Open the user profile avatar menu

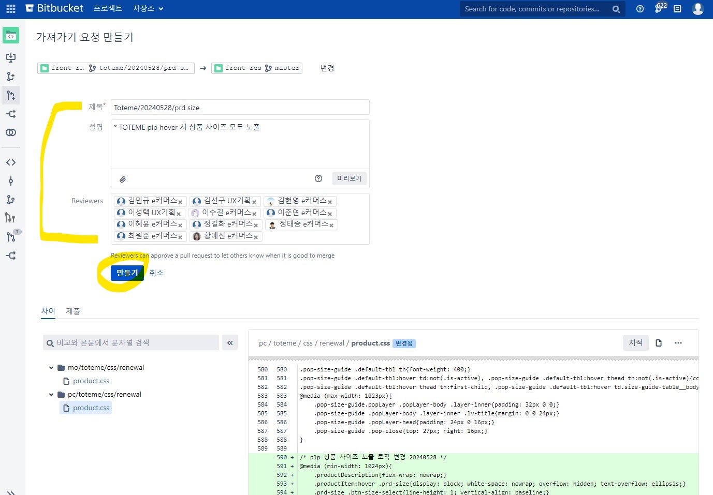point(697,9)
